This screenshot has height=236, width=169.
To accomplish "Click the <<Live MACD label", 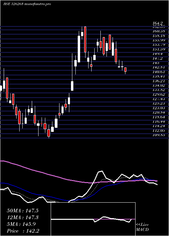I will click(x=142, y=227).
